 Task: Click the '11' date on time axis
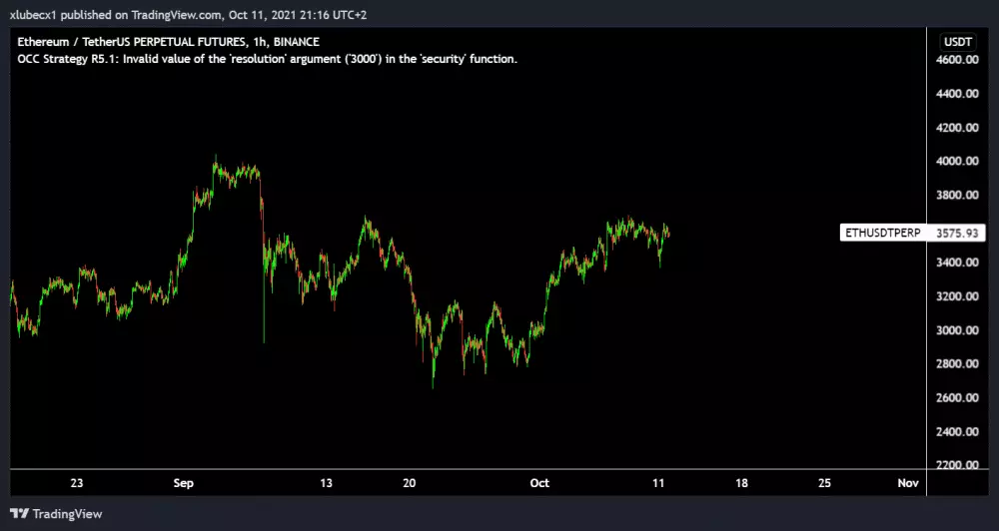coord(658,483)
